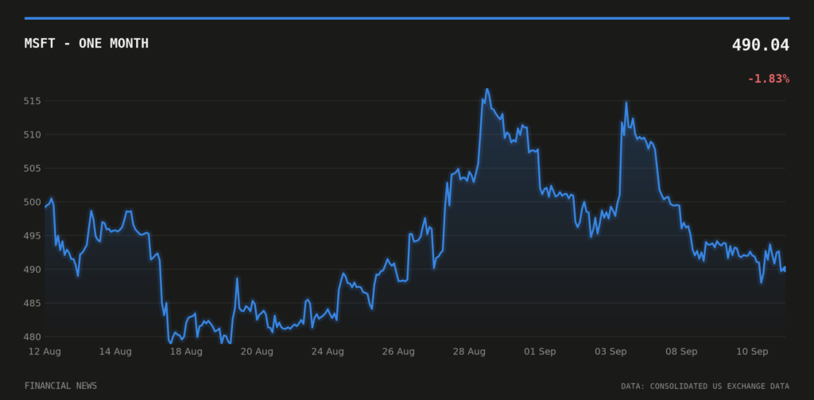Click the Consolidated US Exchange Data attribution
The width and height of the screenshot is (814, 400).
point(705,386)
